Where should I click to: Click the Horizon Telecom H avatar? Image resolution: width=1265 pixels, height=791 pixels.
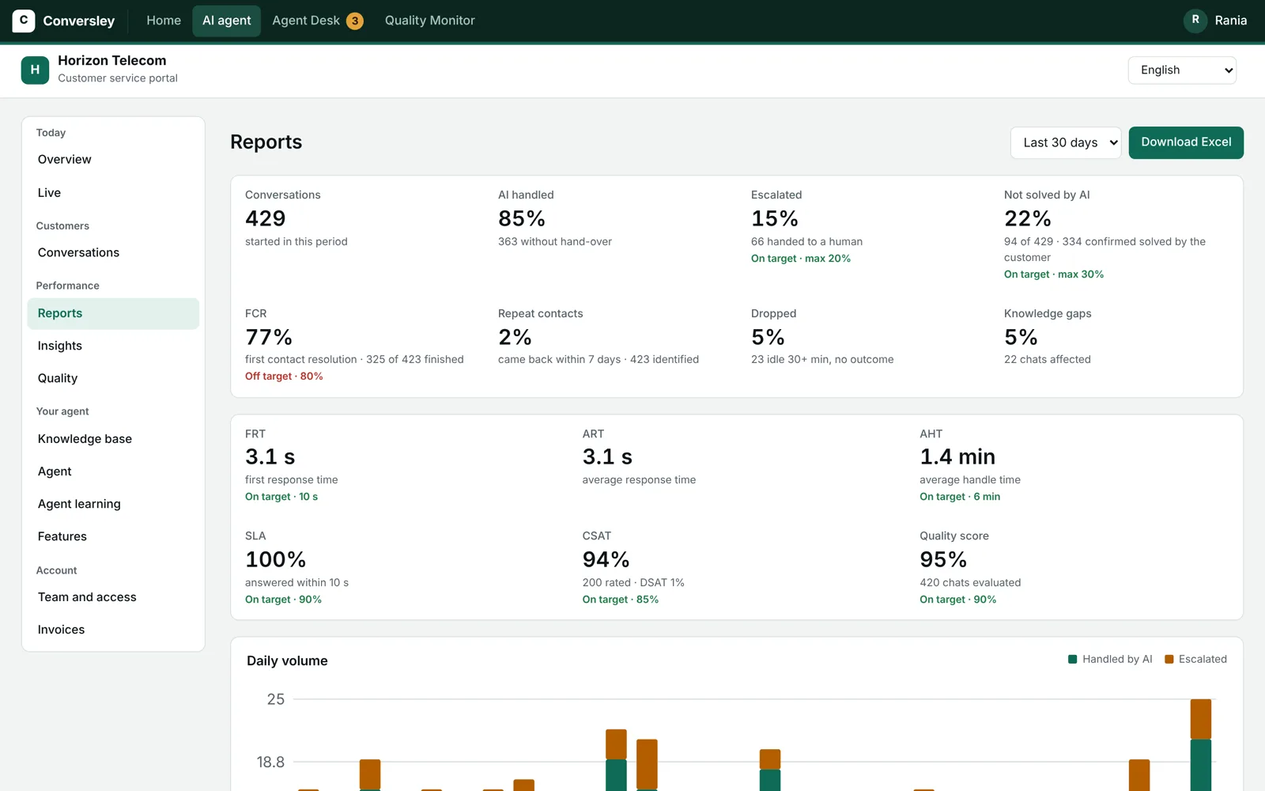pyautogui.click(x=35, y=70)
